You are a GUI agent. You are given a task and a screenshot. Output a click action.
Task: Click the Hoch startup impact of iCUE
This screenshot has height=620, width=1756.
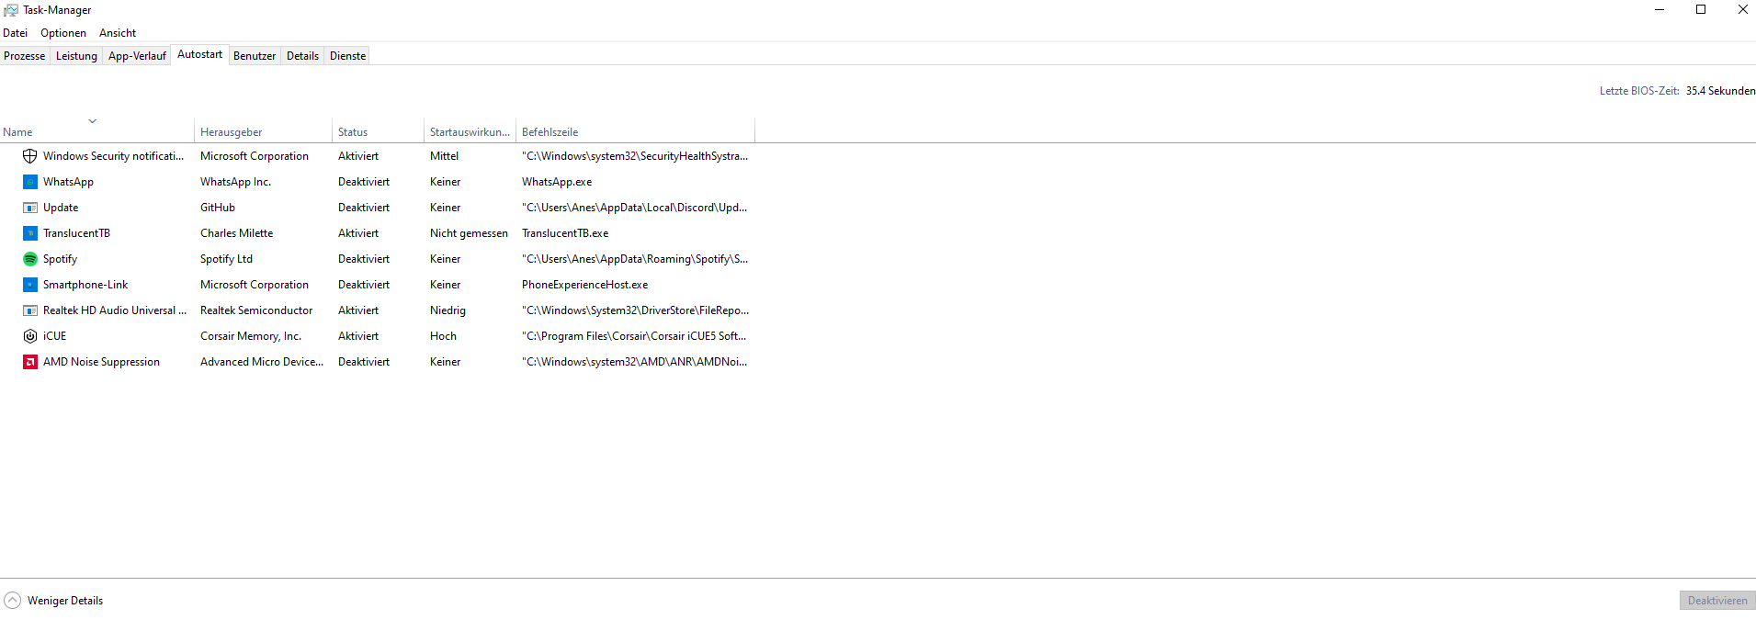tap(443, 336)
